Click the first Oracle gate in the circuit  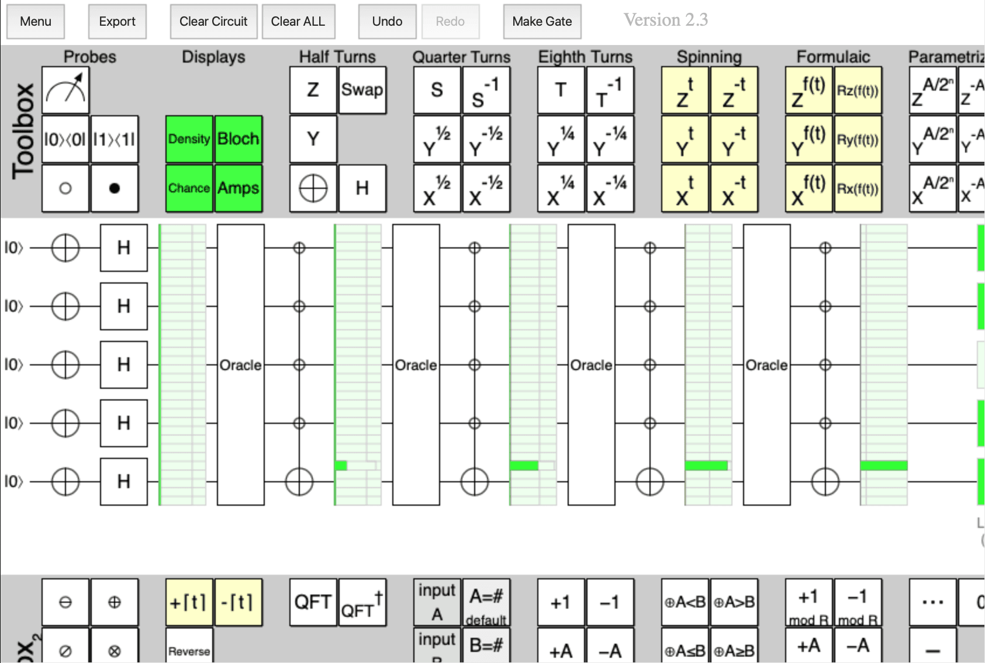240,365
